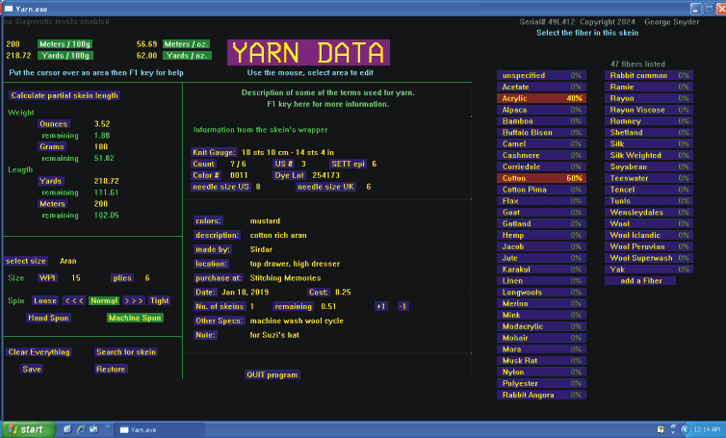Set spin to Tight
Viewport: 726px width, 438px height.
tap(159, 300)
